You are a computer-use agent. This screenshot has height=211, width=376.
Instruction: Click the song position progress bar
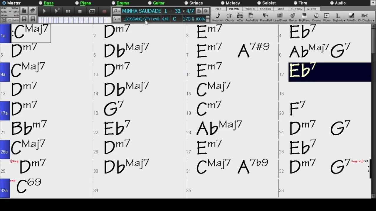(x=74, y=20)
